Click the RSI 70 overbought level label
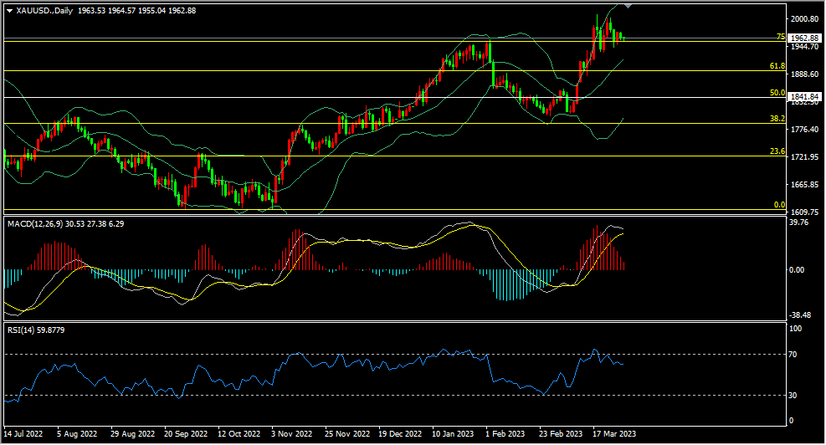Viewport: 826px width, 445px height. 793,355
